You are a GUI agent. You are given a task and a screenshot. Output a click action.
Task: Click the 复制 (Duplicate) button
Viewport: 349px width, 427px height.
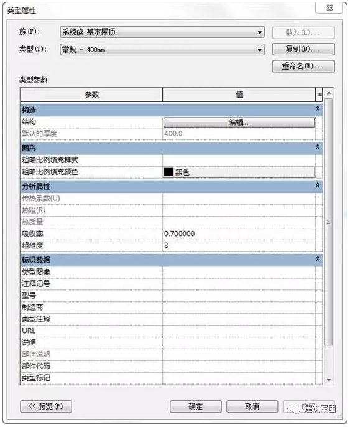[303, 49]
